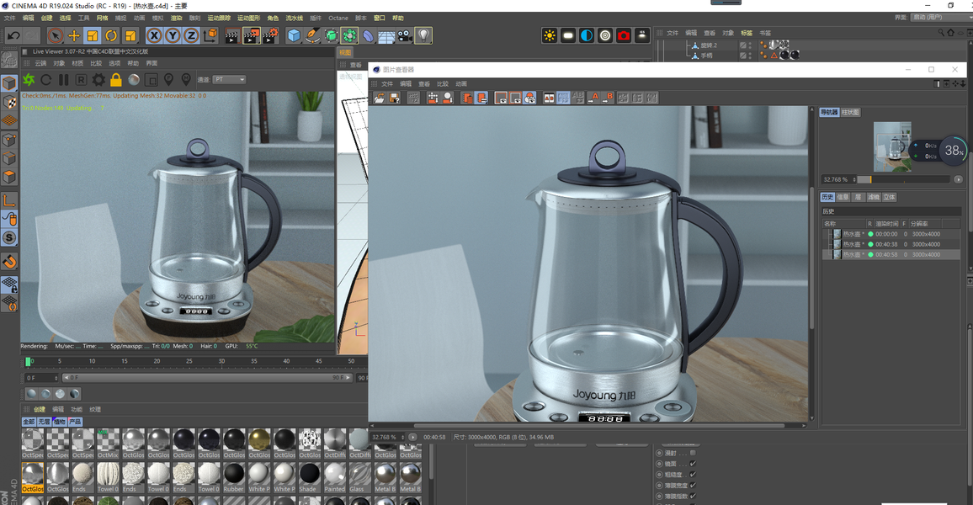This screenshot has height=505, width=973.
Task: Filter materials by 植物 tab
Action: 60,421
